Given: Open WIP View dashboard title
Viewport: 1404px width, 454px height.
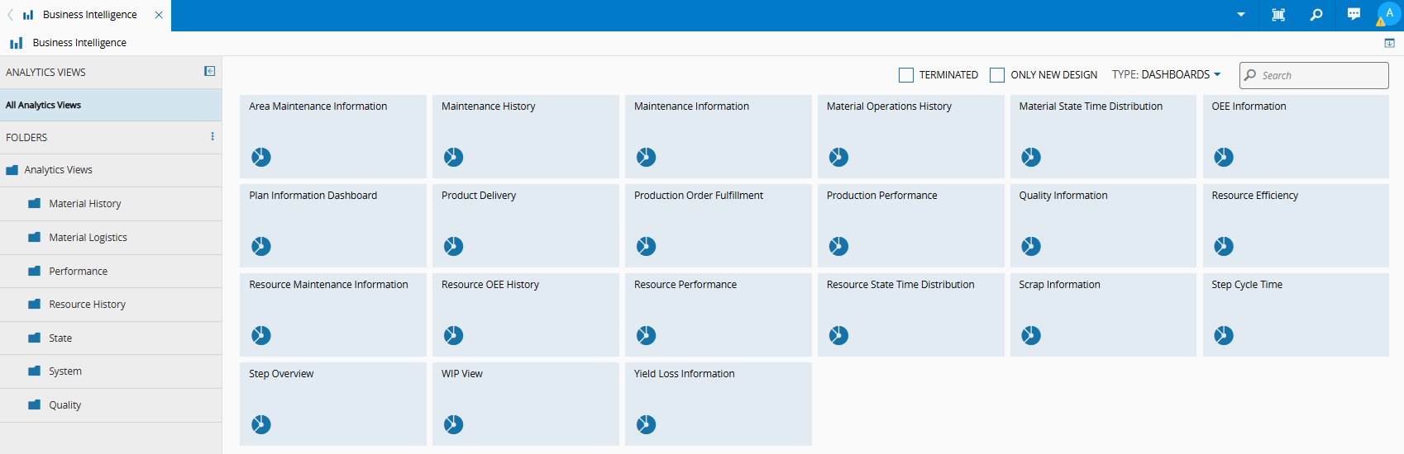Looking at the screenshot, I should pos(462,374).
